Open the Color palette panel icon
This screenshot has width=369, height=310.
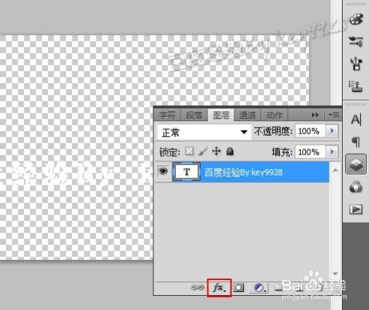click(x=356, y=19)
